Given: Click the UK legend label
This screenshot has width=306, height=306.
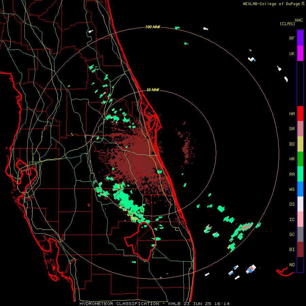Looking at the screenshot, I should point(292,53).
